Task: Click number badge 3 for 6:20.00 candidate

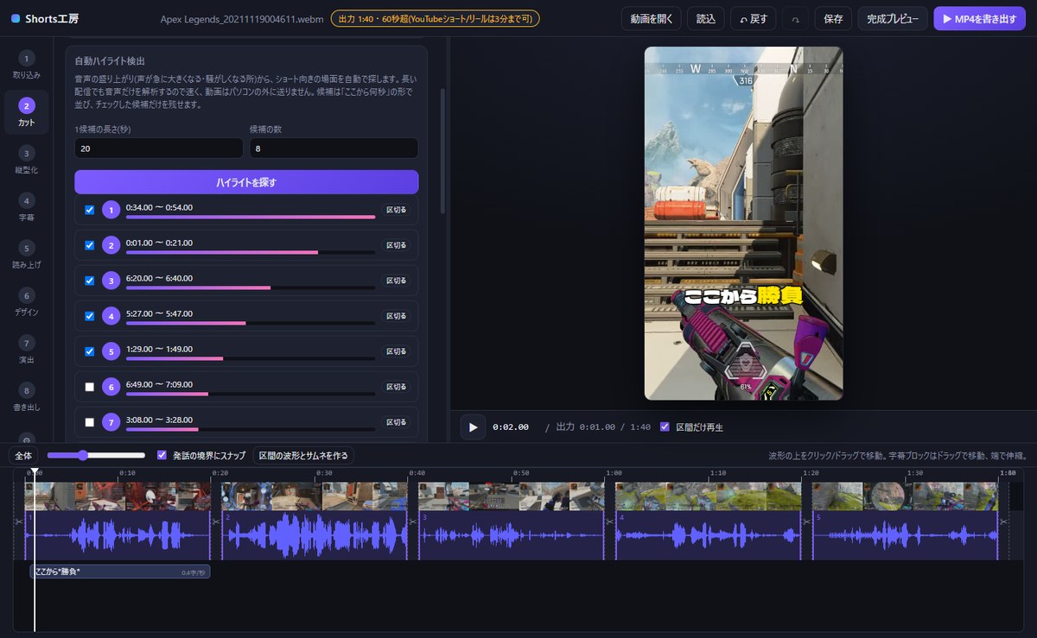Action: 111,281
